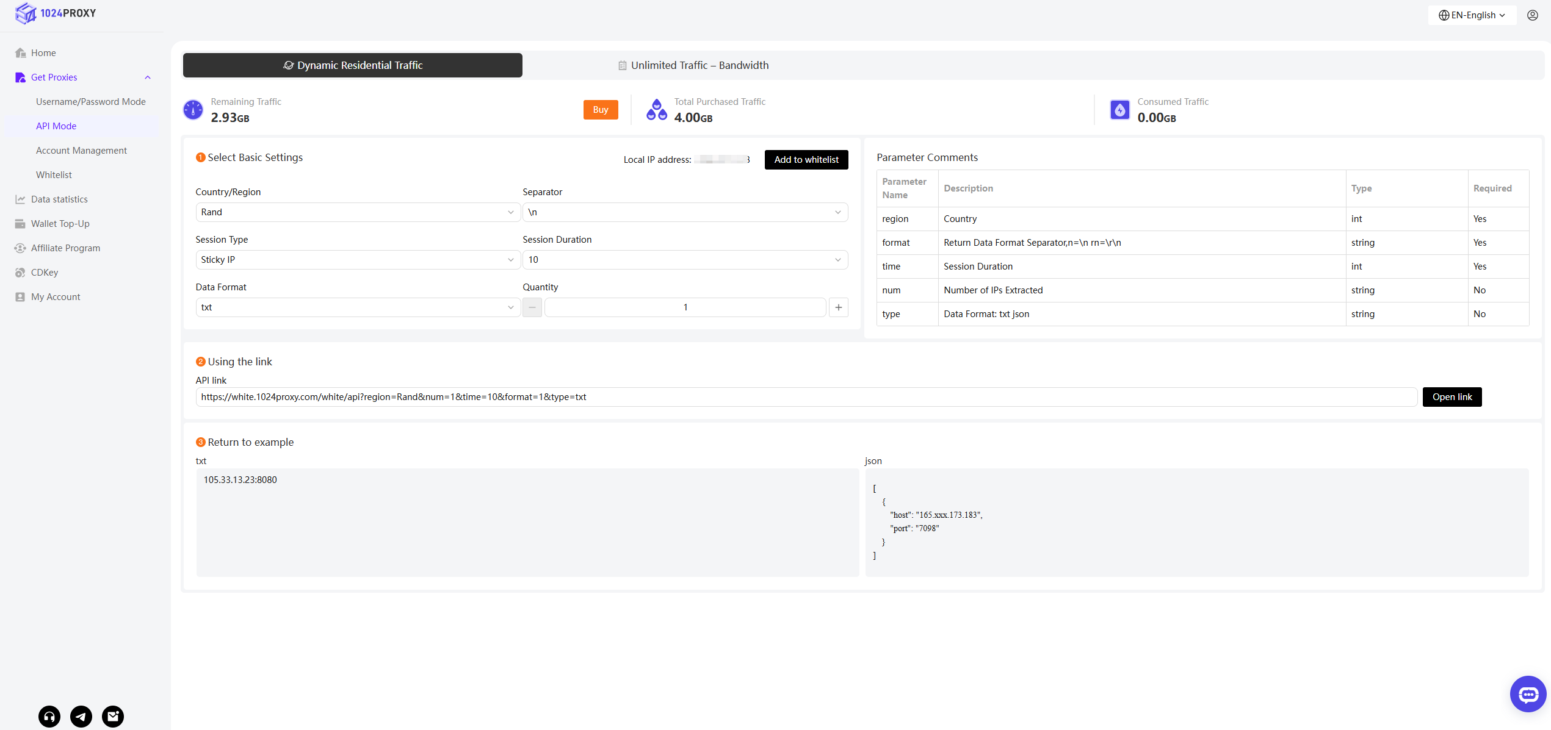
Task: Select Username/Password Mode menu item
Action: (x=90, y=102)
